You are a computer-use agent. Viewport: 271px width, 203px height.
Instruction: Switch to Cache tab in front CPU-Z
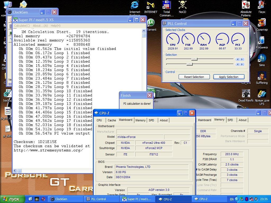click(112, 120)
